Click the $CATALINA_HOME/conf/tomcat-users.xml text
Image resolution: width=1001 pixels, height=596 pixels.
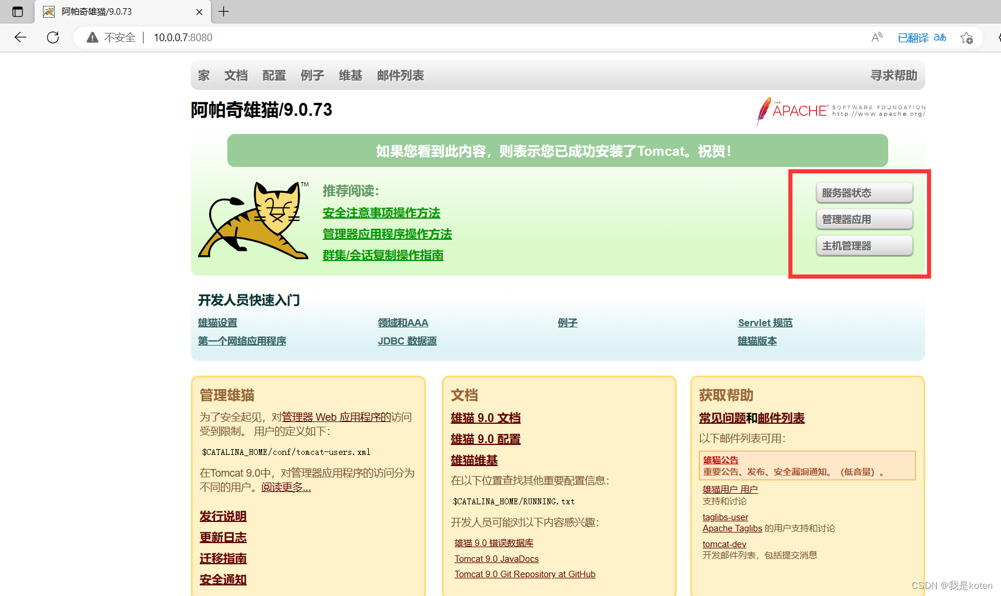pos(287,452)
